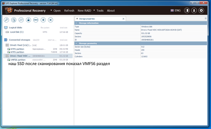Open the About menu
Viewport: 211px width, 129px height.
point(111,11)
